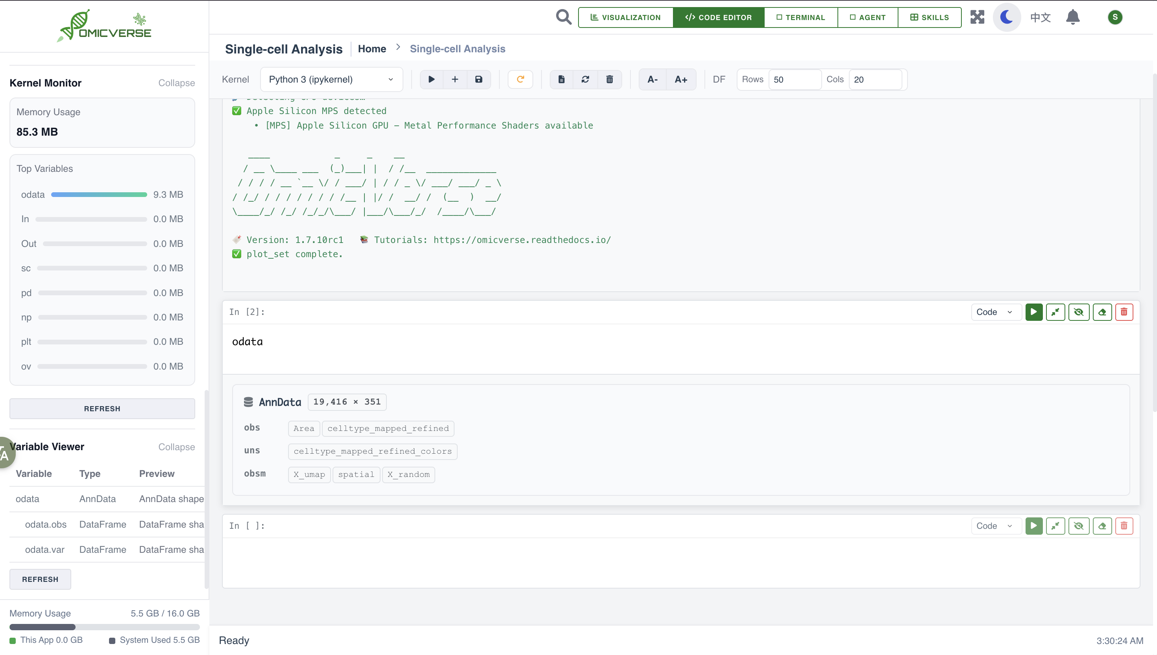Add a new cell with plus icon
Screen dimensions: 1157x655
point(455,79)
